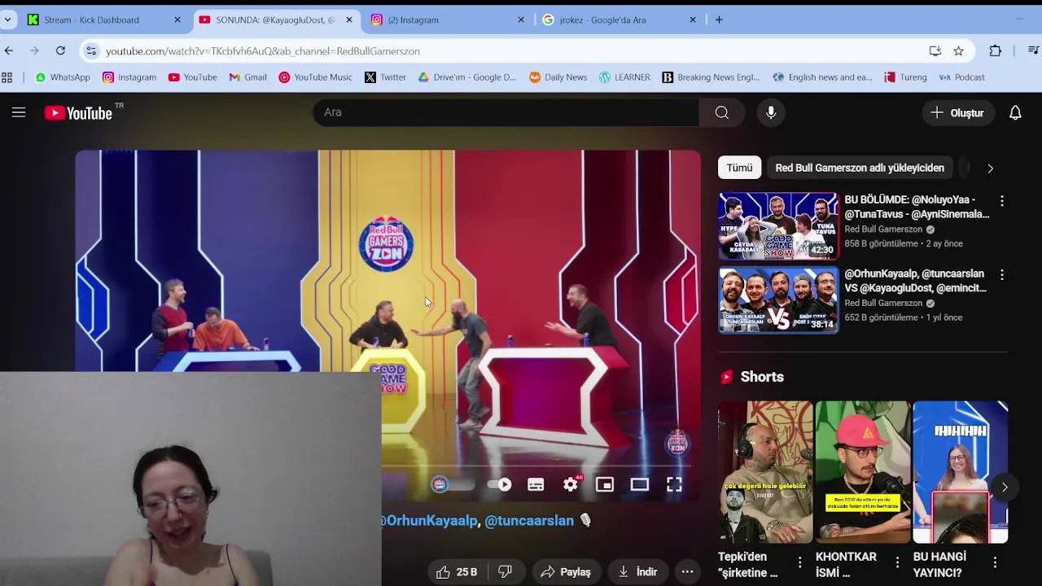Image resolution: width=1042 pixels, height=586 pixels.
Task: Open the notifications bell
Action: (x=1015, y=112)
